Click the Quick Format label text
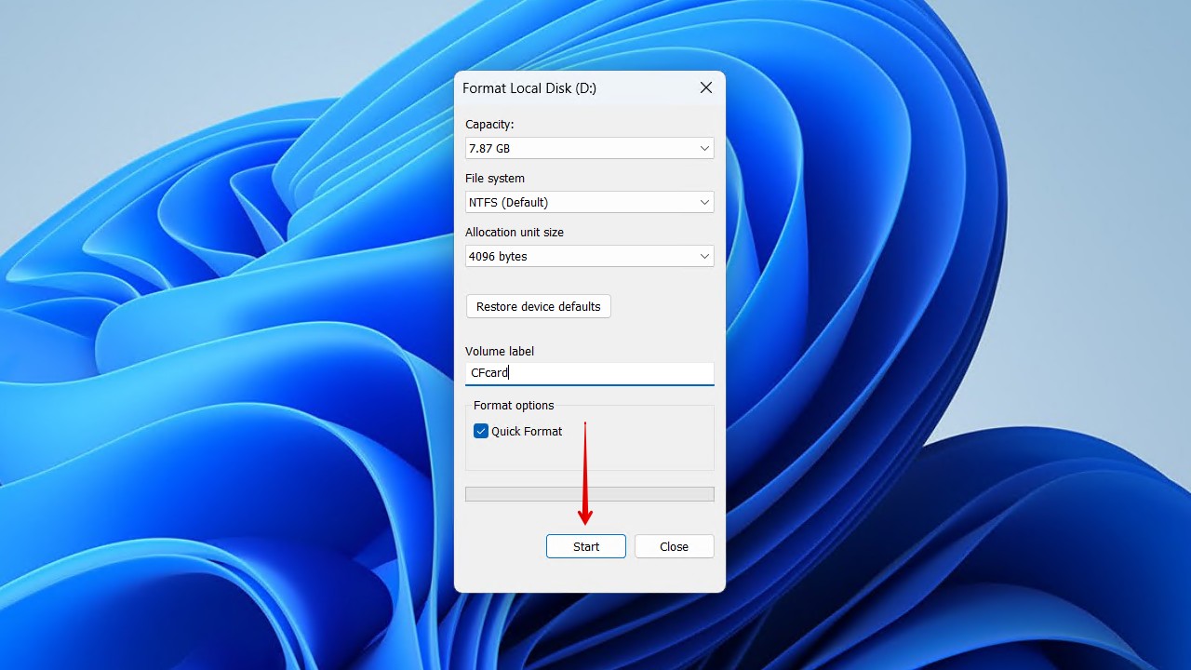The width and height of the screenshot is (1191, 670). (x=527, y=431)
